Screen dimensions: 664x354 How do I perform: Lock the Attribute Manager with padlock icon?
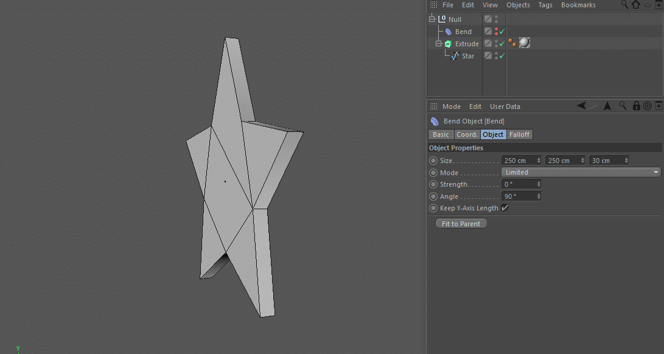point(636,106)
